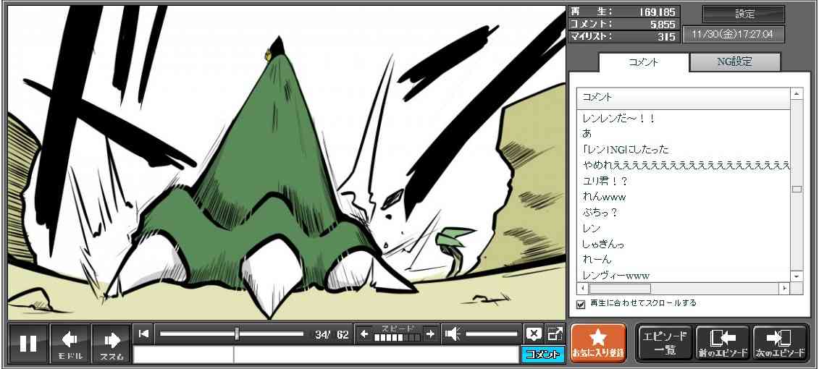
Task: Toggle the auto-scroll with playback checkbox
Action: pos(581,304)
